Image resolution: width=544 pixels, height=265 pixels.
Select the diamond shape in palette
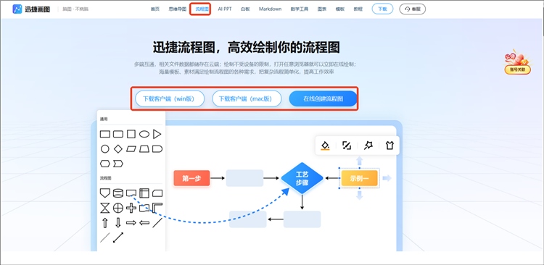(x=118, y=149)
